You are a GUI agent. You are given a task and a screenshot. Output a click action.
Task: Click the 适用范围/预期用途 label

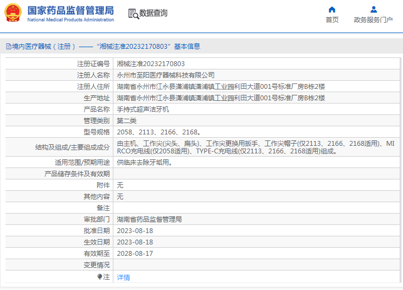82,162
